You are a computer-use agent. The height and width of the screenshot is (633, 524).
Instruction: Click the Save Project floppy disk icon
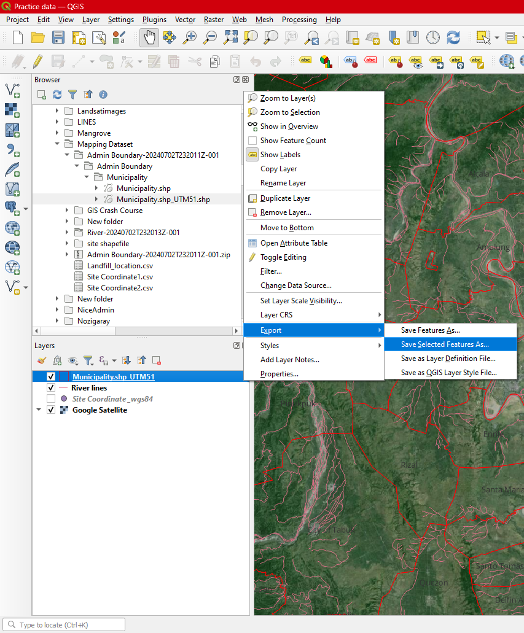[58, 37]
